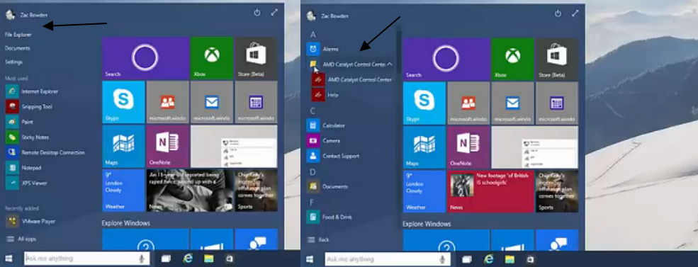Open the Mail tile in the all-apps Start menu
Image resolution: width=698 pixels, height=267 pixels.
pos(512,103)
